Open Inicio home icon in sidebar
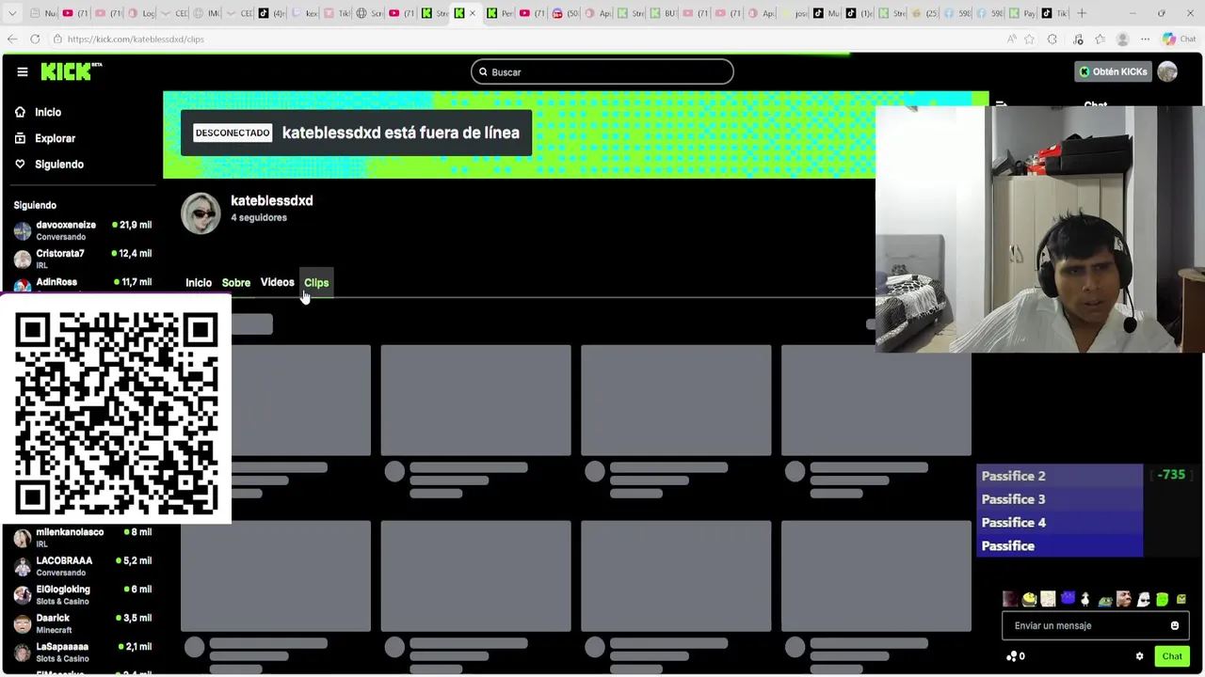Screen dimensions: 1205x677 click(20, 112)
